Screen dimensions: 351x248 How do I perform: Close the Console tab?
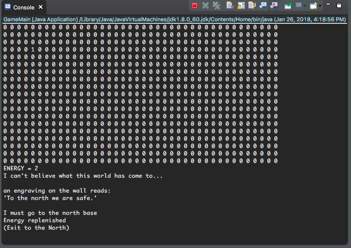41,7
